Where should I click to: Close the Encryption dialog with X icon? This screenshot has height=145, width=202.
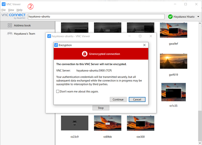click(x=144, y=45)
